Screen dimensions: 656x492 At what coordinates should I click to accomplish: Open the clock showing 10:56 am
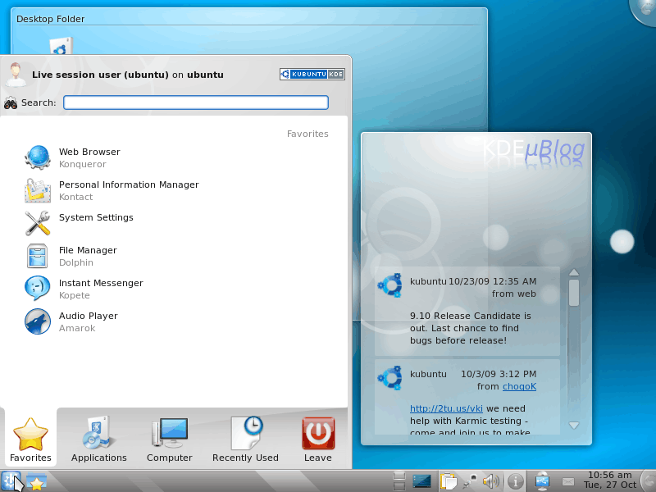click(x=610, y=480)
